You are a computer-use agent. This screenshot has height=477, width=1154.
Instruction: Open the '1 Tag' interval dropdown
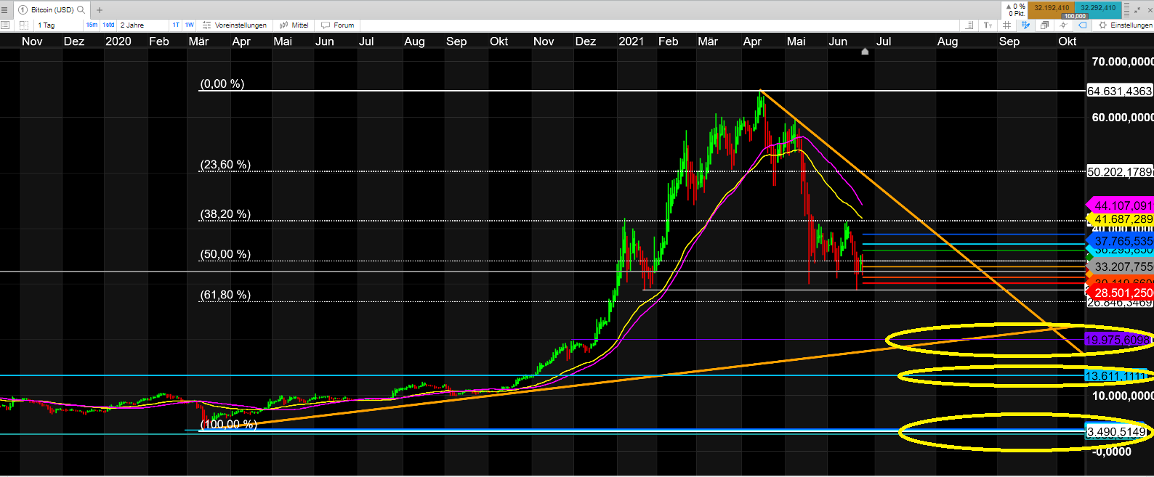[x=58, y=25]
